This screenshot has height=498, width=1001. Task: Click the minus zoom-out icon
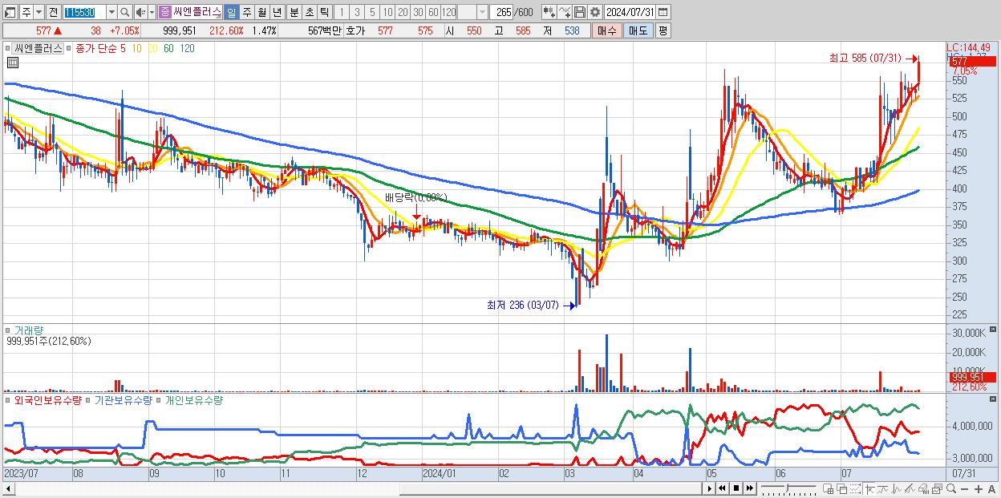pos(965,488)
